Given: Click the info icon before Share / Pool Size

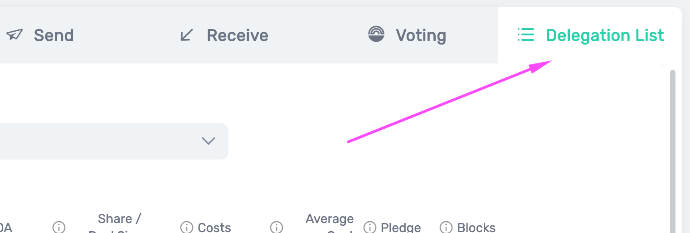Looking at the screenshot, I should [59, 227].
